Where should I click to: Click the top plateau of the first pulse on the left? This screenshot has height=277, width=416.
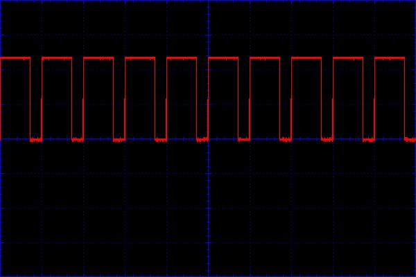(x=15, y=59)
